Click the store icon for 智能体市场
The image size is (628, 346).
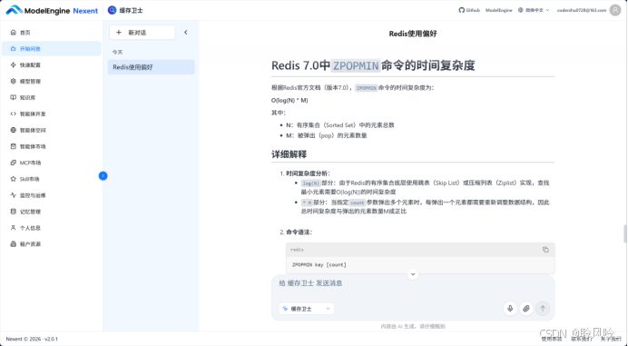(x=14, y=146)
